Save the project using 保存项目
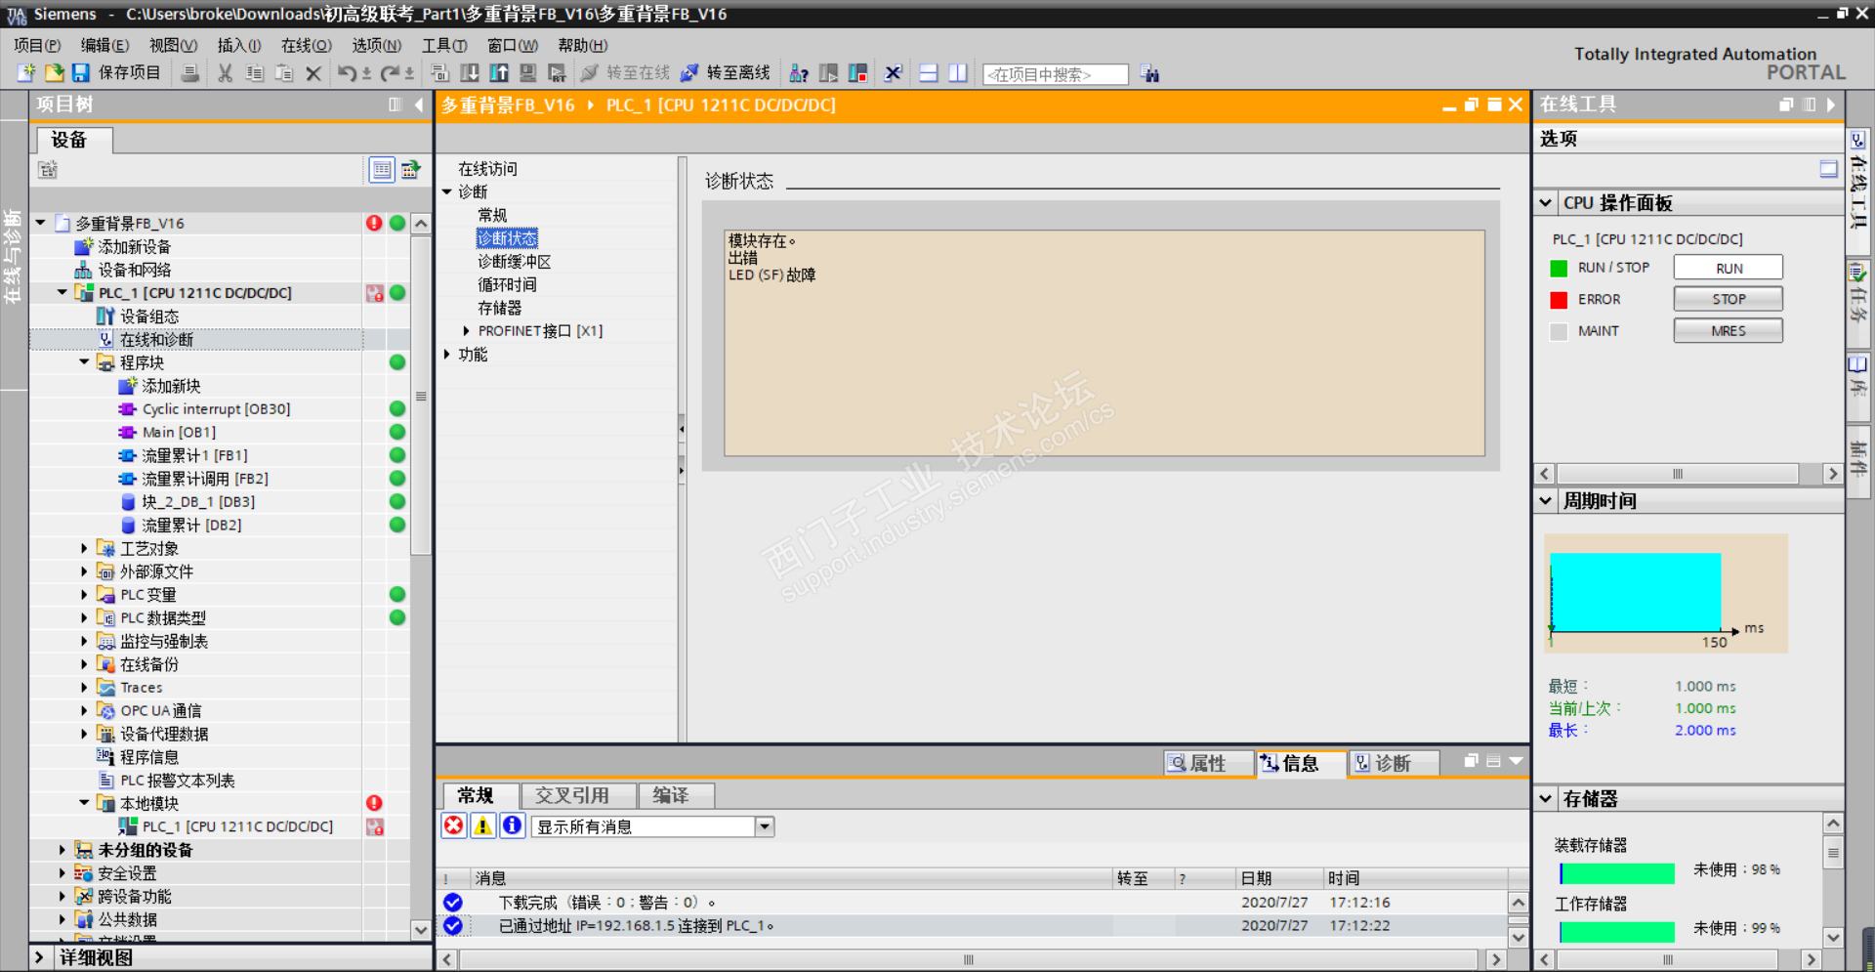 click(x=116, y=73)
